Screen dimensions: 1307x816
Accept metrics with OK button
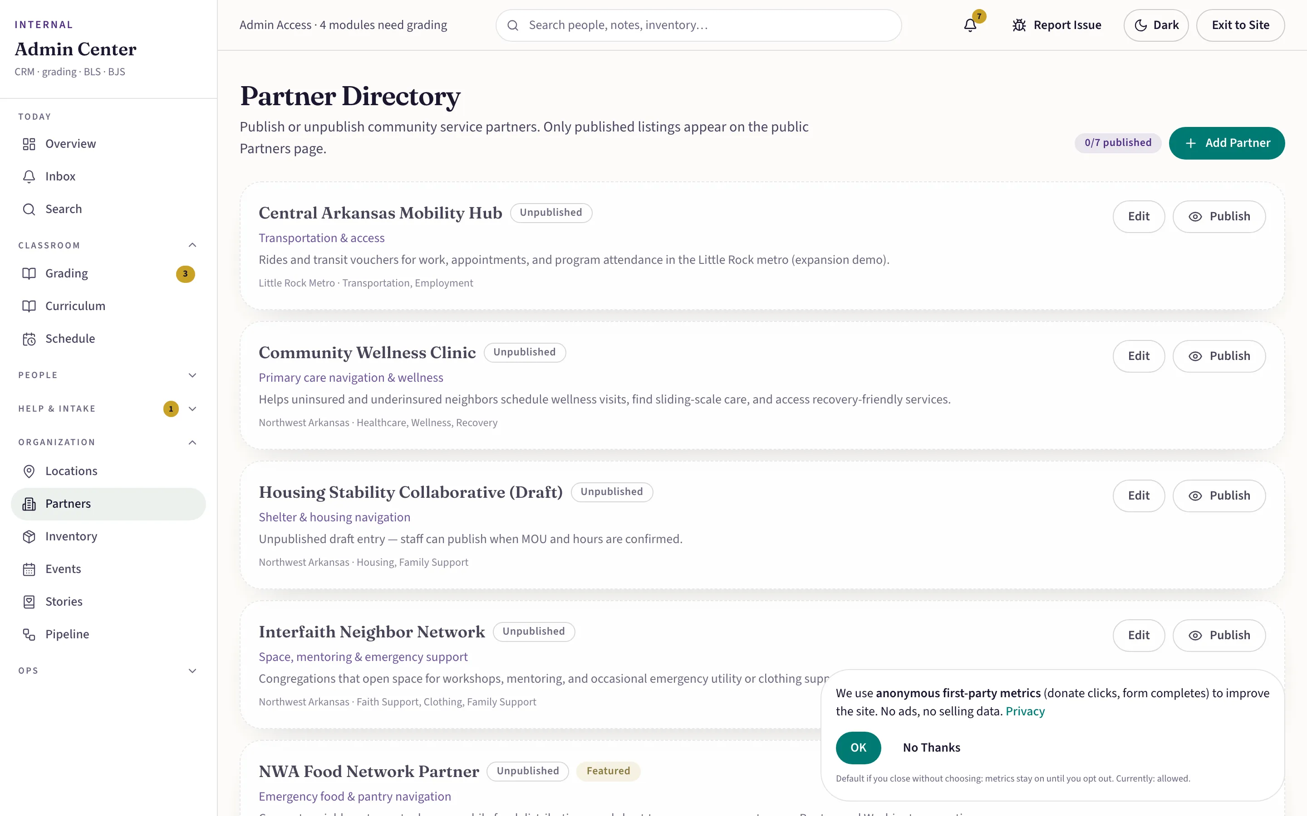click(x=858, y=748)
